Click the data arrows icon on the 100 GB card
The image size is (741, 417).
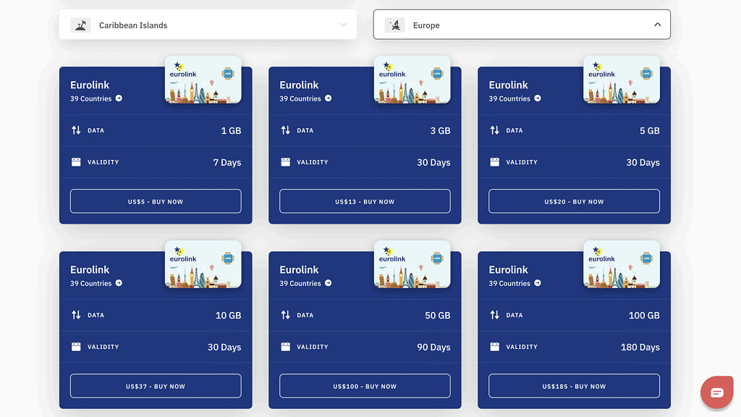(495, 315)
